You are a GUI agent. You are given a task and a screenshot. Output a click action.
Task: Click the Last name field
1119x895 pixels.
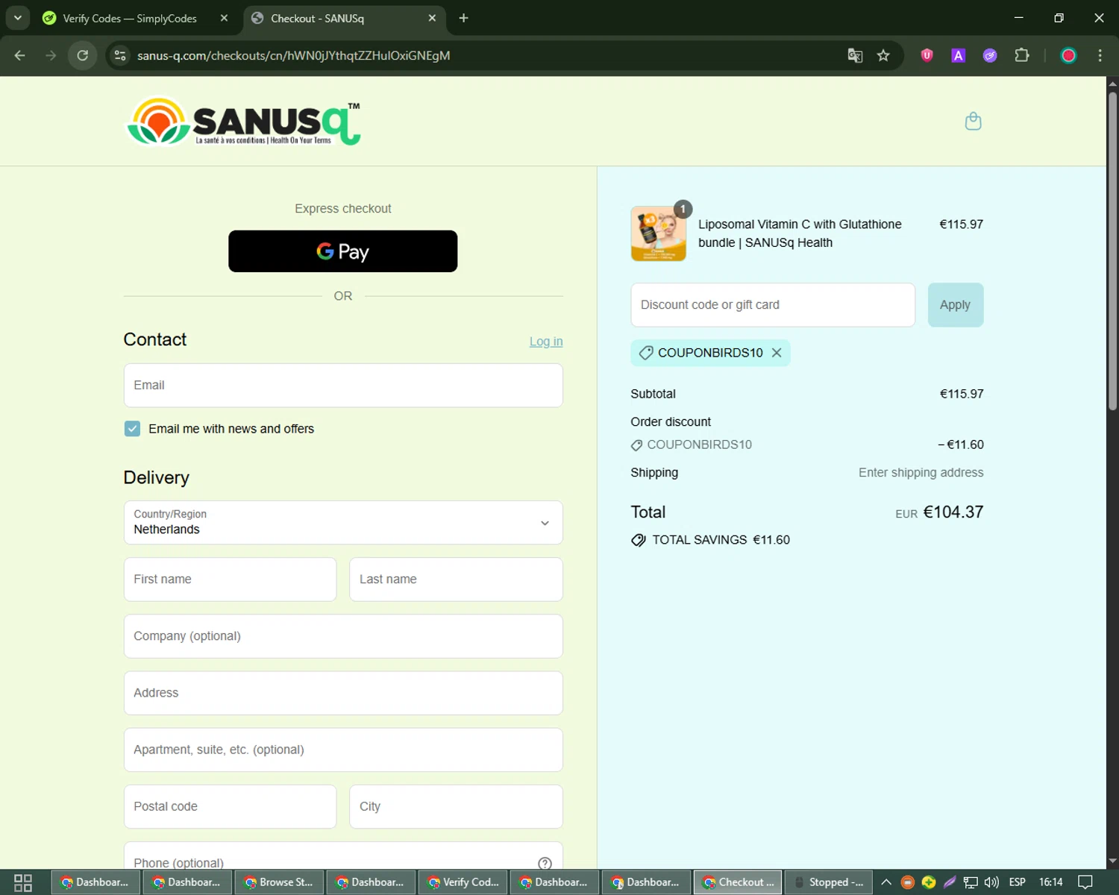456,580
